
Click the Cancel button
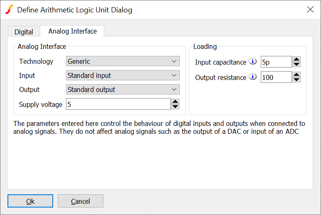pos(80,201)
